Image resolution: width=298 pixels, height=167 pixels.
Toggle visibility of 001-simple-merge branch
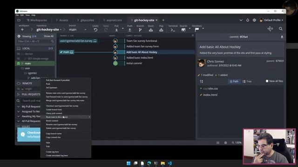19,59
